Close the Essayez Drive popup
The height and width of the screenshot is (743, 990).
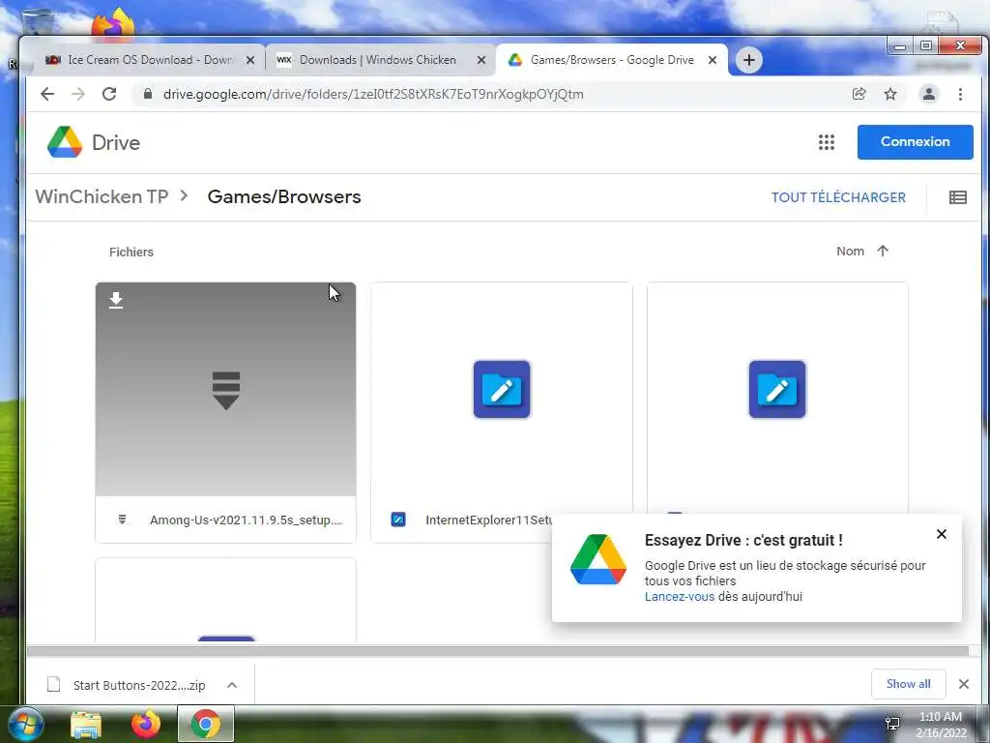pyautogui.click(x=942, y=534)
